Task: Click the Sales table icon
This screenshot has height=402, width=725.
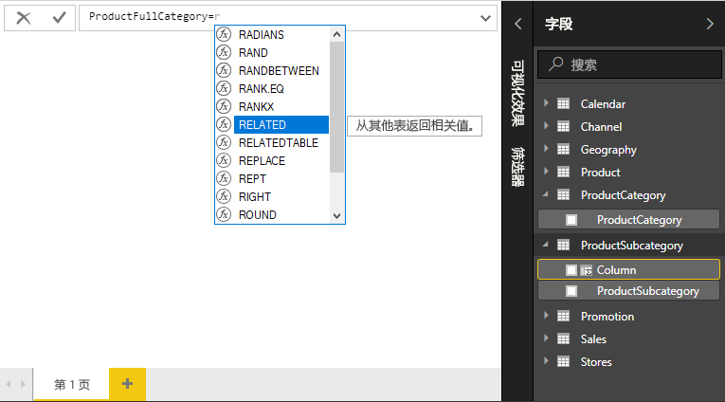Action: tap(563, 339)
